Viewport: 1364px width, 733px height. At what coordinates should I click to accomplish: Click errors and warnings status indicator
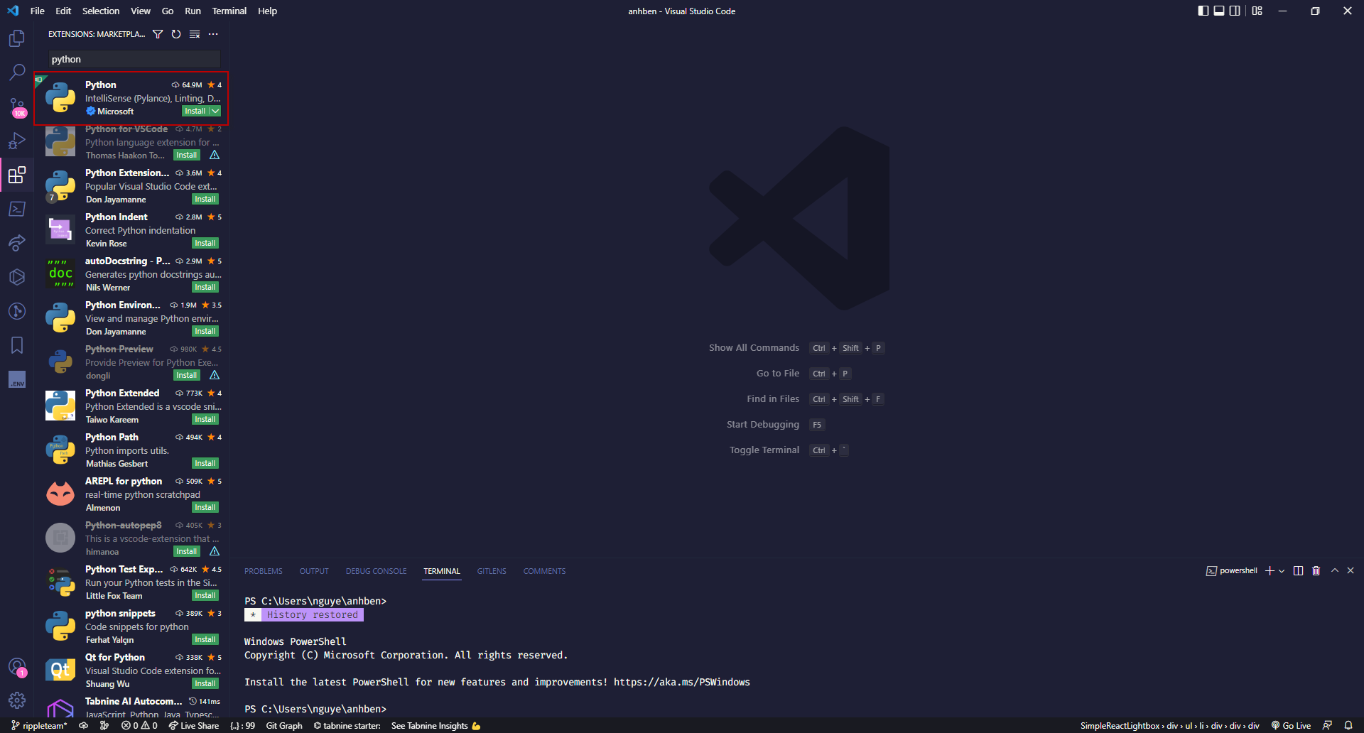point(139,726)
